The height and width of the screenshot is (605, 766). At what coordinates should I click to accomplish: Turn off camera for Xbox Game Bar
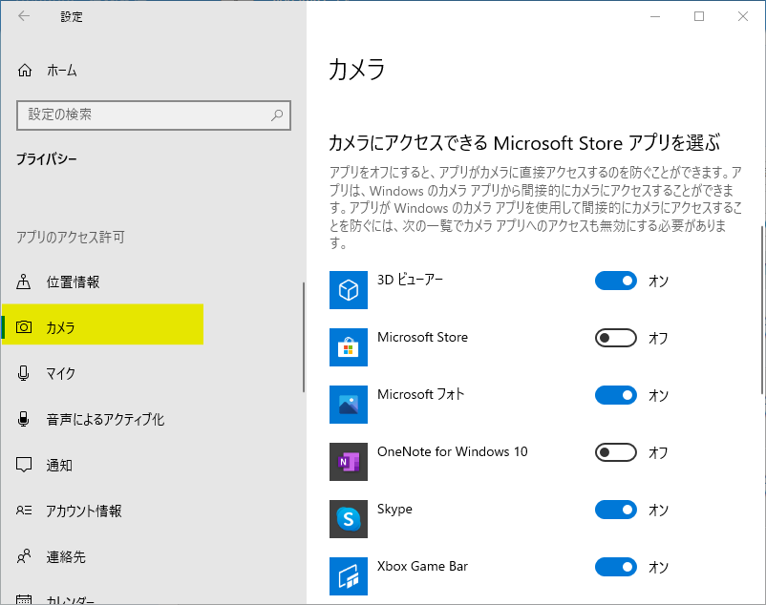(x=615, y=567)
